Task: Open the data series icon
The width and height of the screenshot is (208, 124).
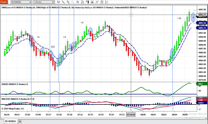Action: coord(92,2)
